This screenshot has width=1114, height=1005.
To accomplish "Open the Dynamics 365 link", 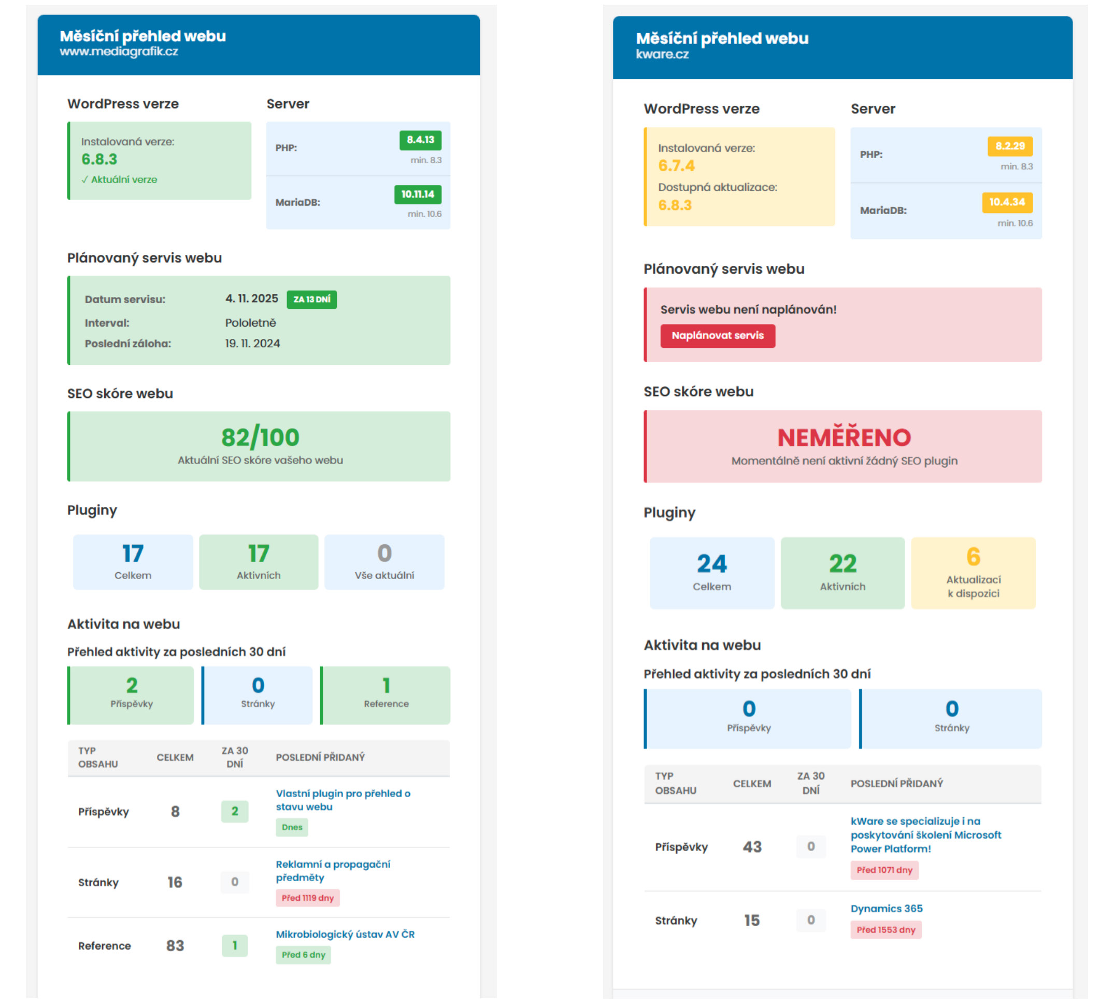I will 886,909.
